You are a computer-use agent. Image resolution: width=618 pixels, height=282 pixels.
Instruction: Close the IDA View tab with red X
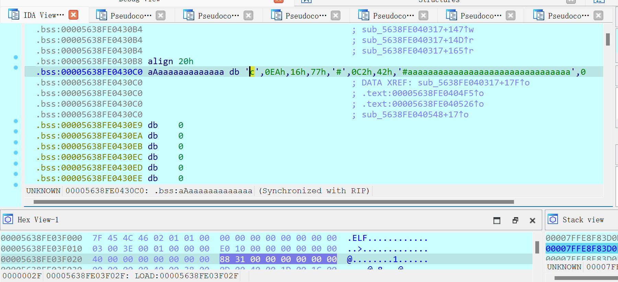coord(73,15)
